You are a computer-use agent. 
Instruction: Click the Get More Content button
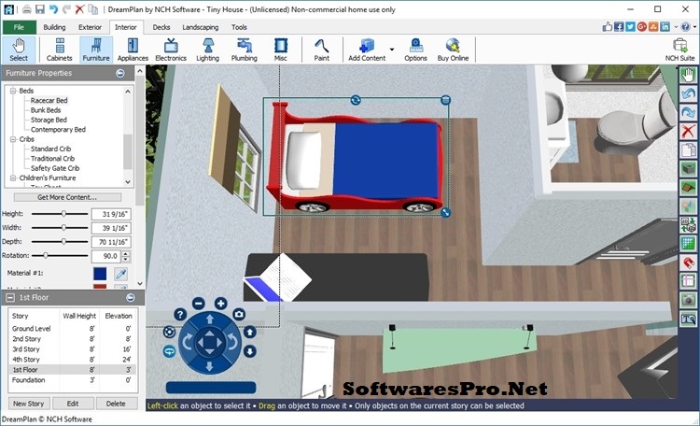point(66,197)
